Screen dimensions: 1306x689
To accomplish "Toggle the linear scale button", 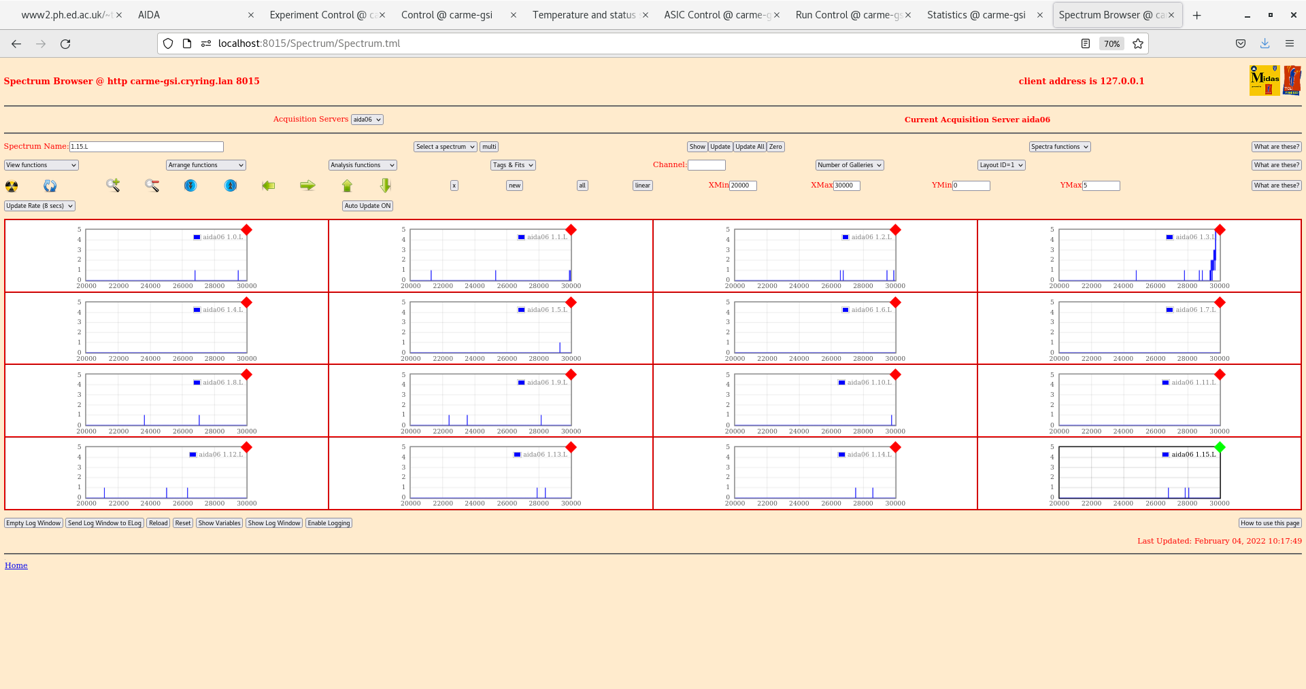I will (x=641, y=185).
